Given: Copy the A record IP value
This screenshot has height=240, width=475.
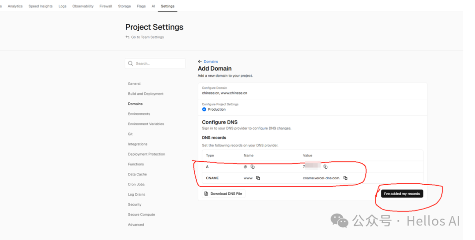Looking at the screenshot, I should point(325,167).
